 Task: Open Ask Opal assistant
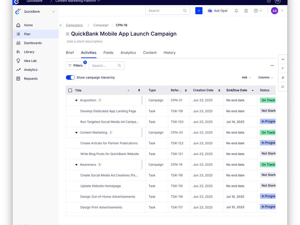point(217,11)
